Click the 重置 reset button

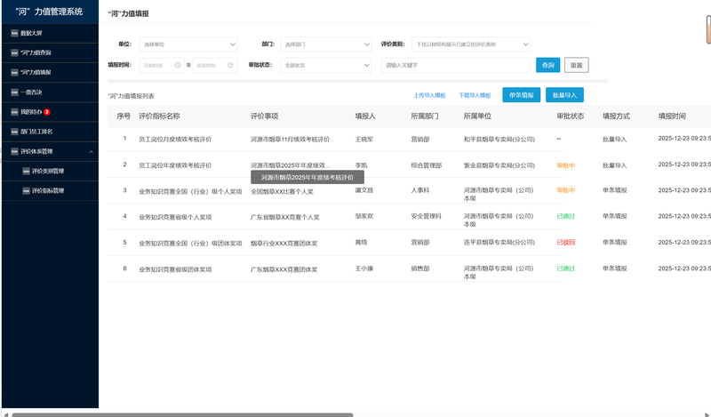(x=576, y=65)
